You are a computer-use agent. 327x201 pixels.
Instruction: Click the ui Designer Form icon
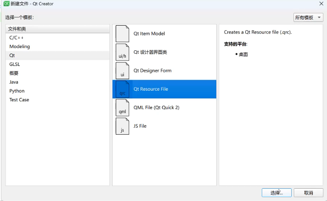(123, 71)
